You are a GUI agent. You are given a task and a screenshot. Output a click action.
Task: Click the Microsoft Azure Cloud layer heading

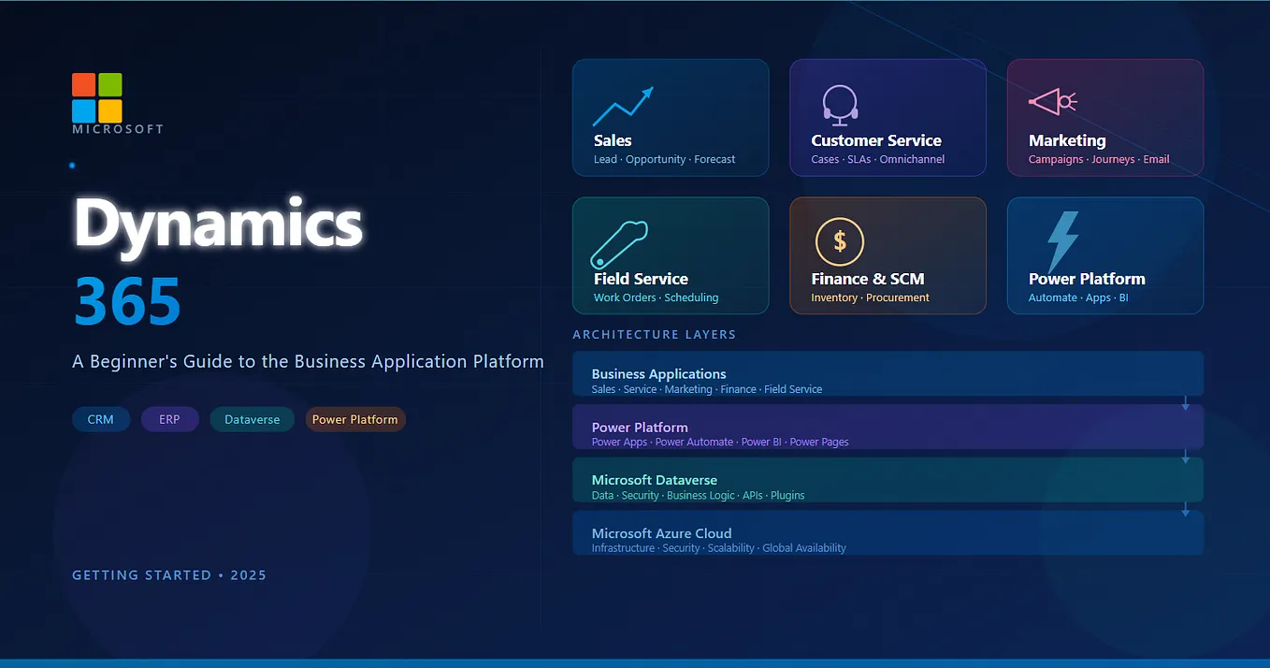click(662, 533)
